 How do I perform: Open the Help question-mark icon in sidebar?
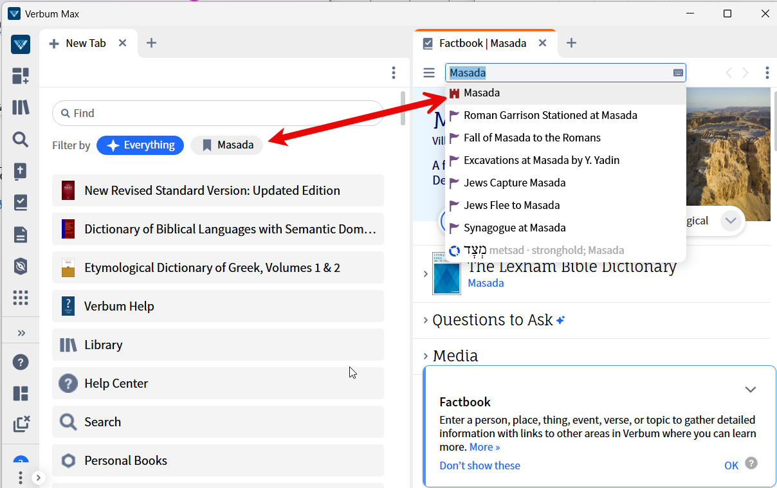click(x=21, y=362)
